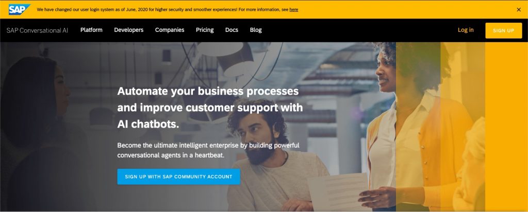528x212 pixels.
Task: Select the Developers navigation item
Action: point(128,30)
